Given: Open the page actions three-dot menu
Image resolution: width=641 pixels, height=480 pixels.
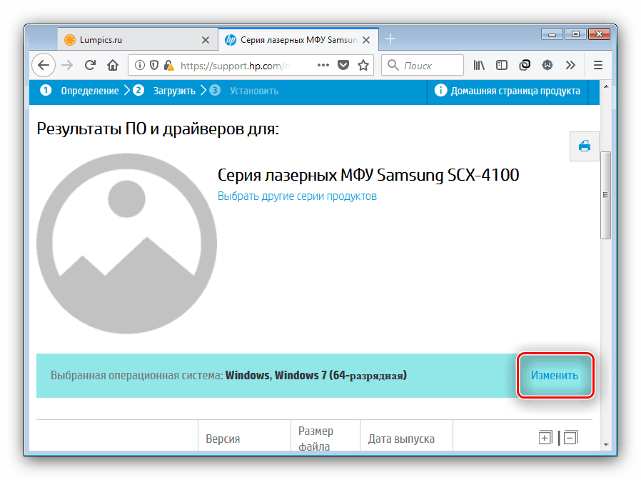Looking at the screenshot, I should tap(323, 66).
